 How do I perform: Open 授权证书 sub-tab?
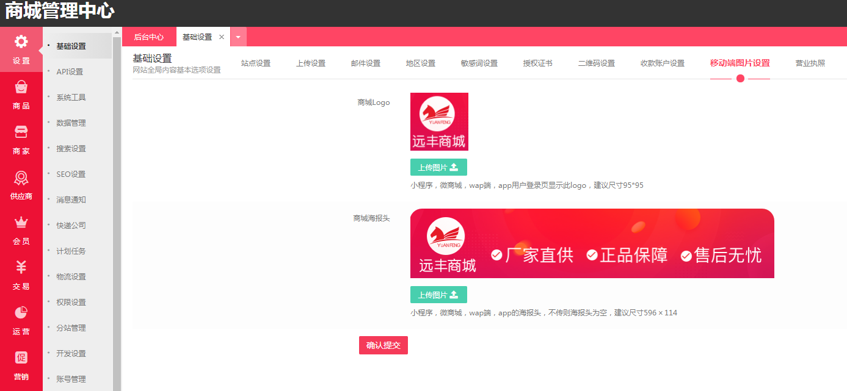[538, 63]
